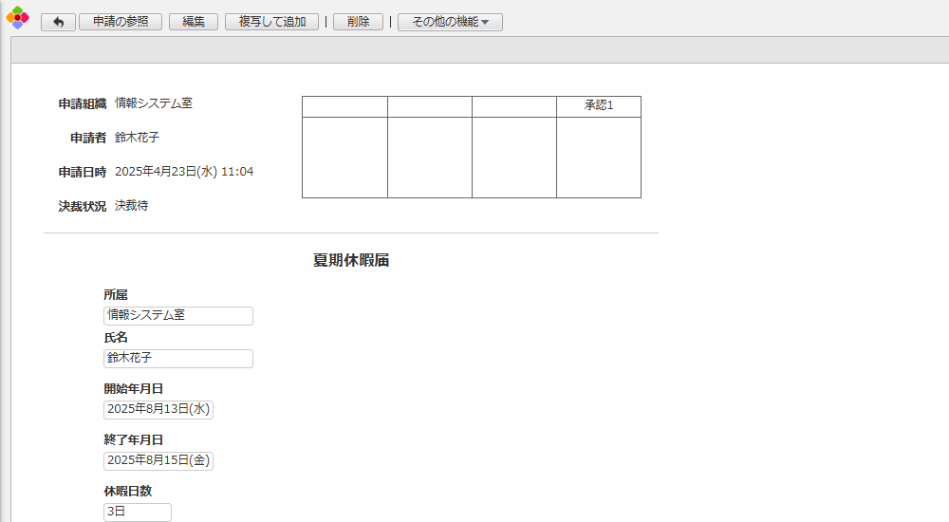The height and width of the screenshot is (522, 949).
Task: Expand the その他の機能 dropdown menu
Action: [x=450, y=22]
